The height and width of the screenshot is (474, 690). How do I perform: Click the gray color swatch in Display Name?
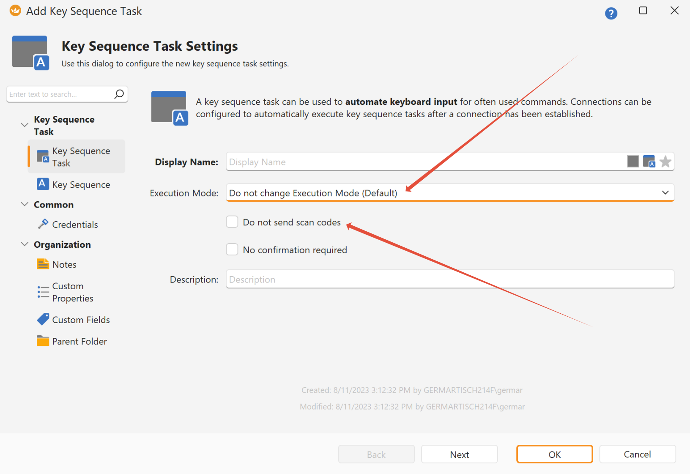(632, 162)
